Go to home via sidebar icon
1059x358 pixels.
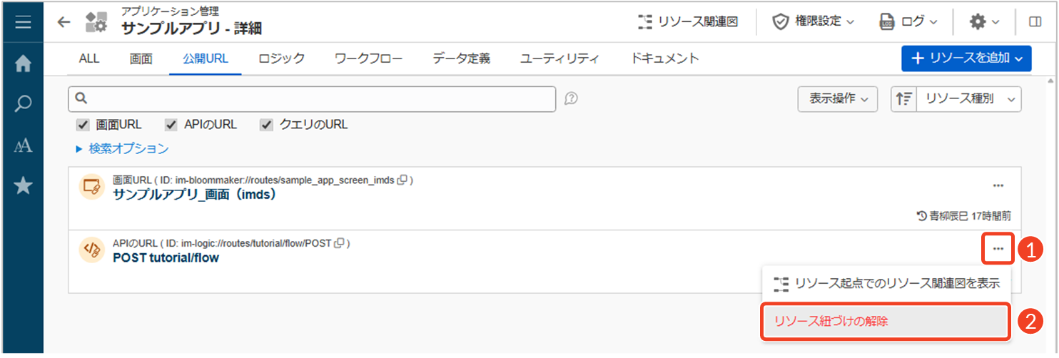(x=23, y=63)
